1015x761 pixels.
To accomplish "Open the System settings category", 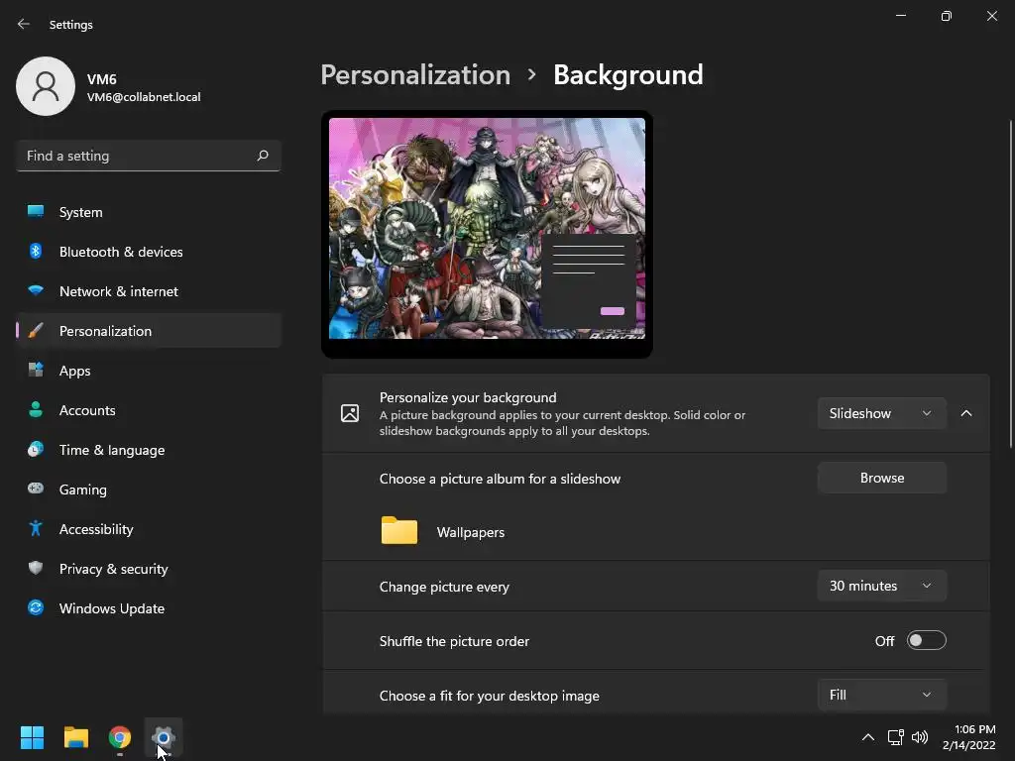I will pos(149,212).
